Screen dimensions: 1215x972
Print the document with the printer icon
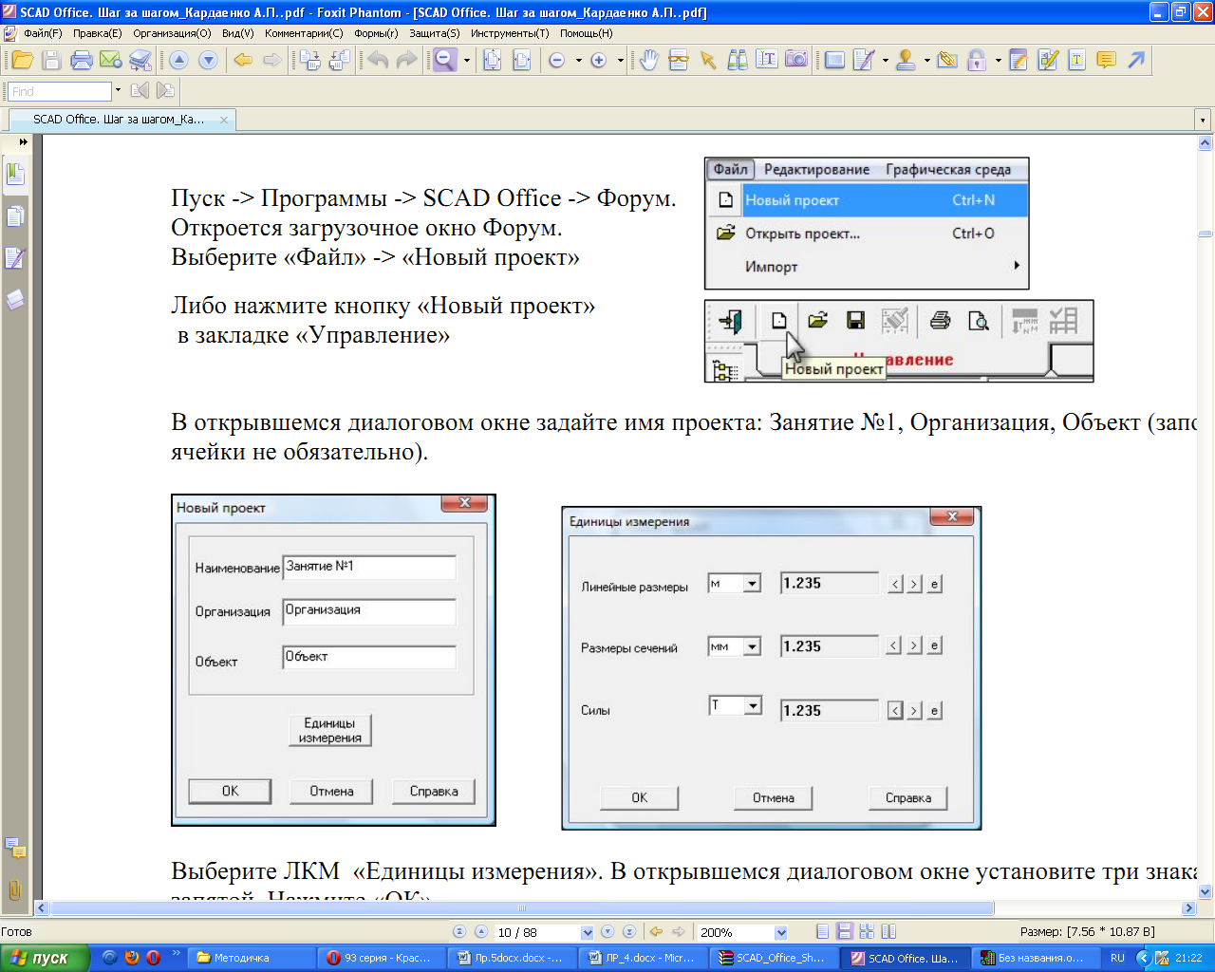coord(82,60)
